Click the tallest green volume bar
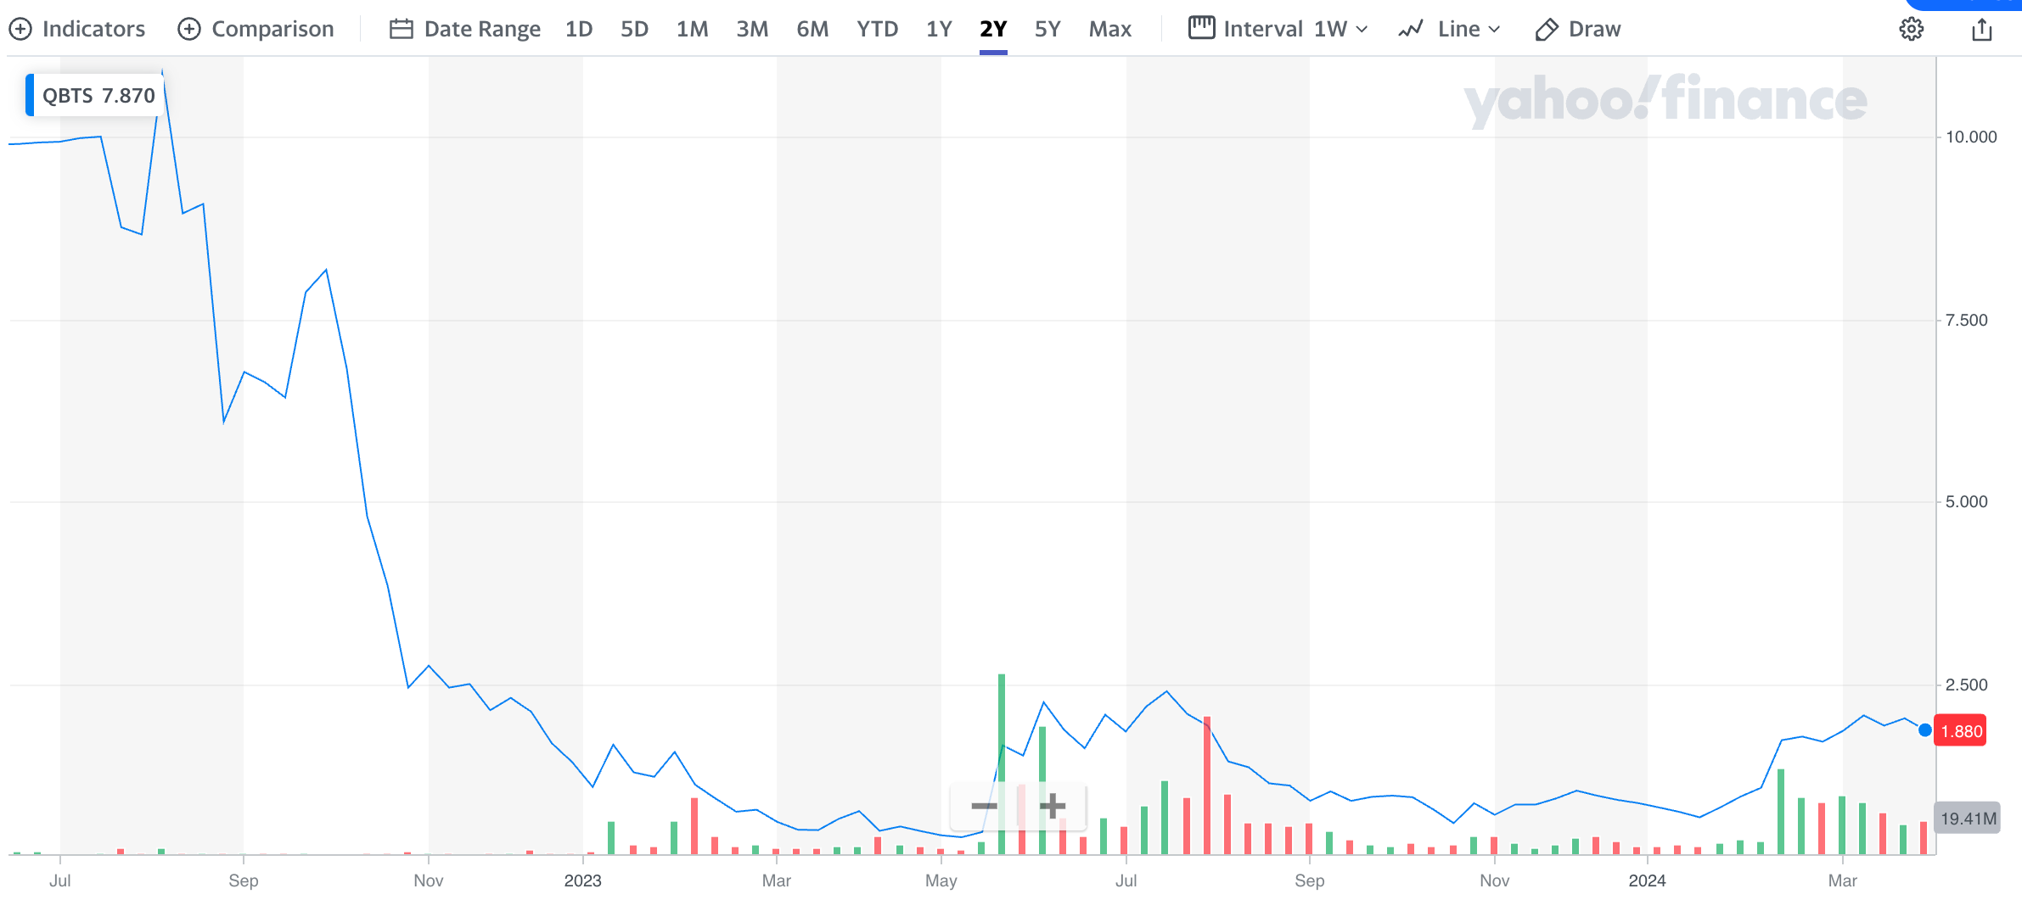This screenshot has width=2022, height=911. tap(1002, 763)
